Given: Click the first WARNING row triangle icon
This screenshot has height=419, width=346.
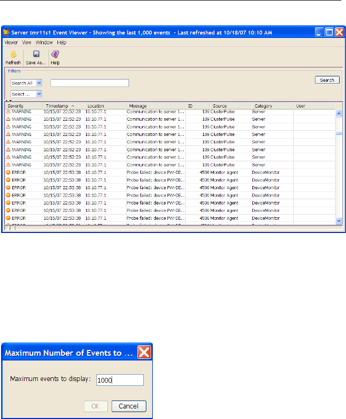Looking at the screenshot, I should [x=8, y=112].
